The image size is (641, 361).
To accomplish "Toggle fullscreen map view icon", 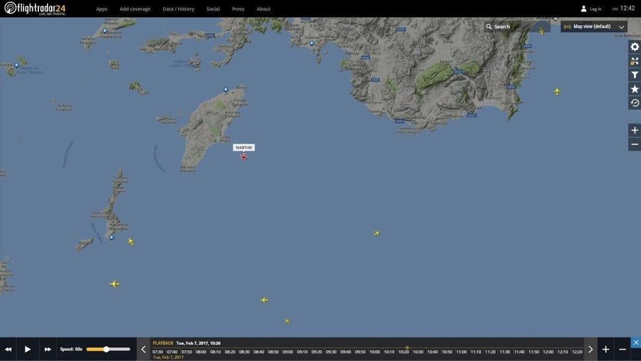I will click(x=634, y=61).
